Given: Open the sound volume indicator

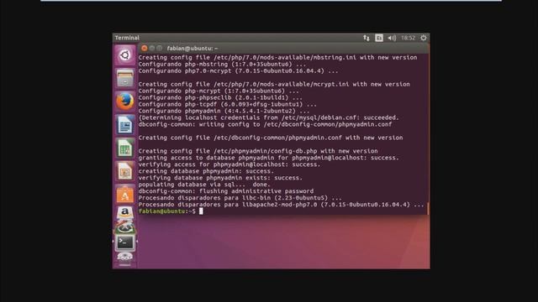Looking at the screenshot, I should pyautogui.click(x=392, y=38).
